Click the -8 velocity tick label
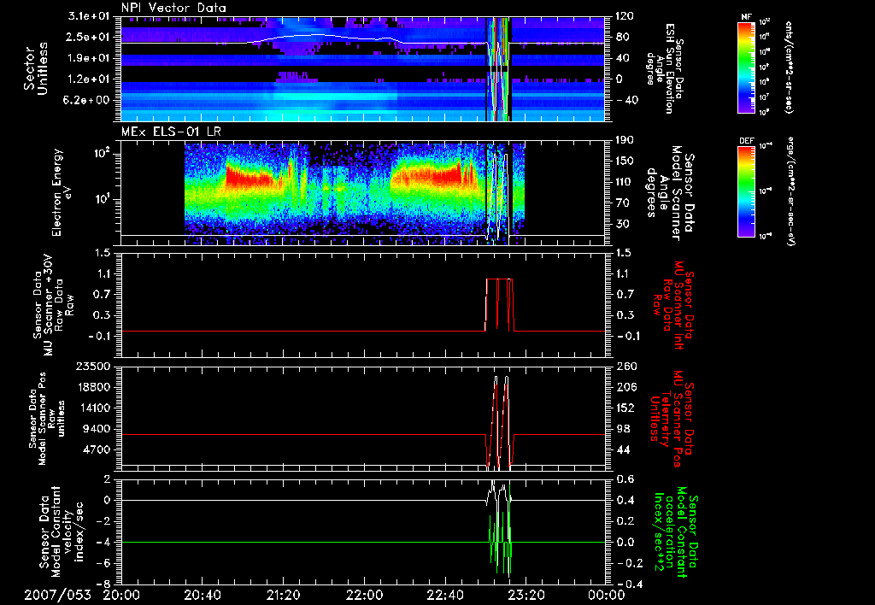The image size is (875, 605). click(104, 584)
